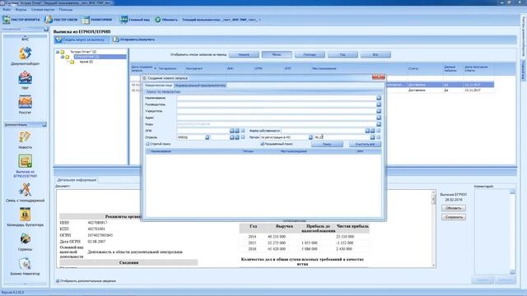Open the Сервисы sidebar icon
Image resolution: width=527 pixels, height=296 pixels.
25,242
